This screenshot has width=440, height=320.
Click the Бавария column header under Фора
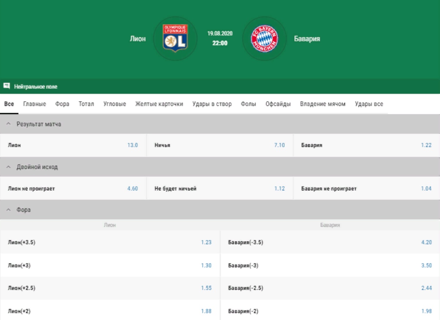(330, 225)
